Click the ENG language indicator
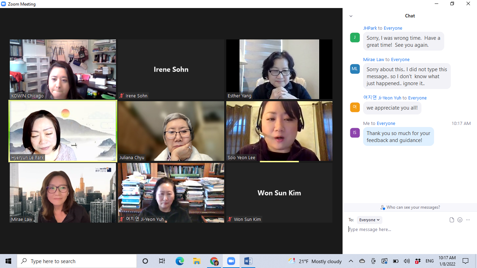Image resolution: width=477 pixels, height=268 pixels. tap(430, 261)
